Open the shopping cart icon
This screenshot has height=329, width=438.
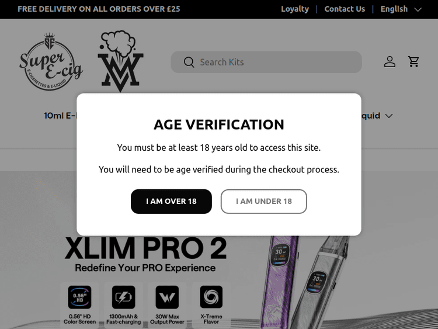[x=414, y=62]
